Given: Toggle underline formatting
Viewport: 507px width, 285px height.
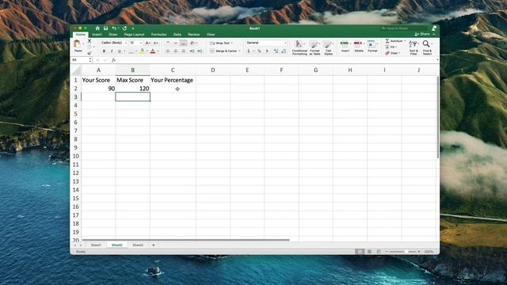Looking at the screenshot, I should [120, 51].
